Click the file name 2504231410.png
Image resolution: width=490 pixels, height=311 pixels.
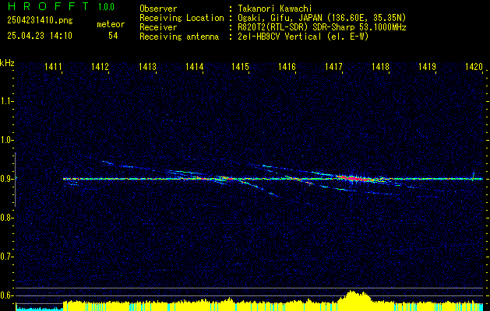point(40,21)
